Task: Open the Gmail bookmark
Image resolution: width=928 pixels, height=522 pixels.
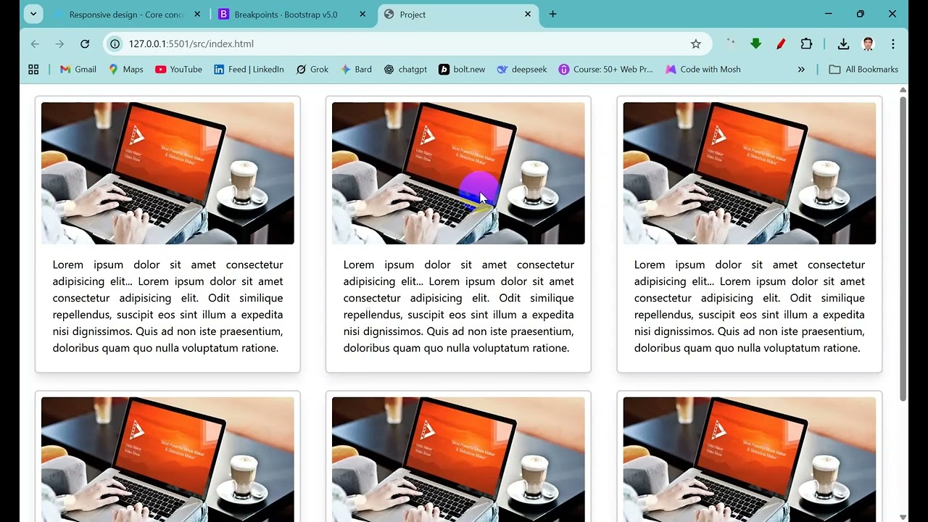Action: tap(78, 70)
